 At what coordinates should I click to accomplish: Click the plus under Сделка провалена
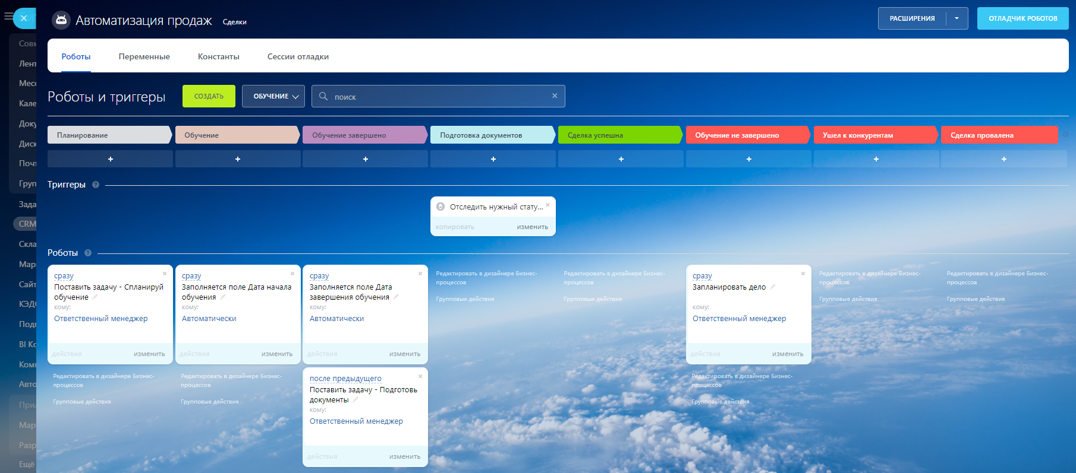point(1004,159)
